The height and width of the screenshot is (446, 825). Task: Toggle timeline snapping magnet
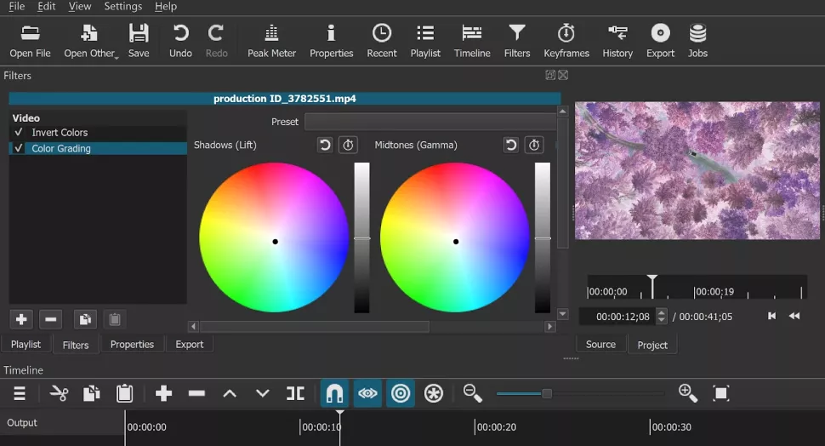335,393
